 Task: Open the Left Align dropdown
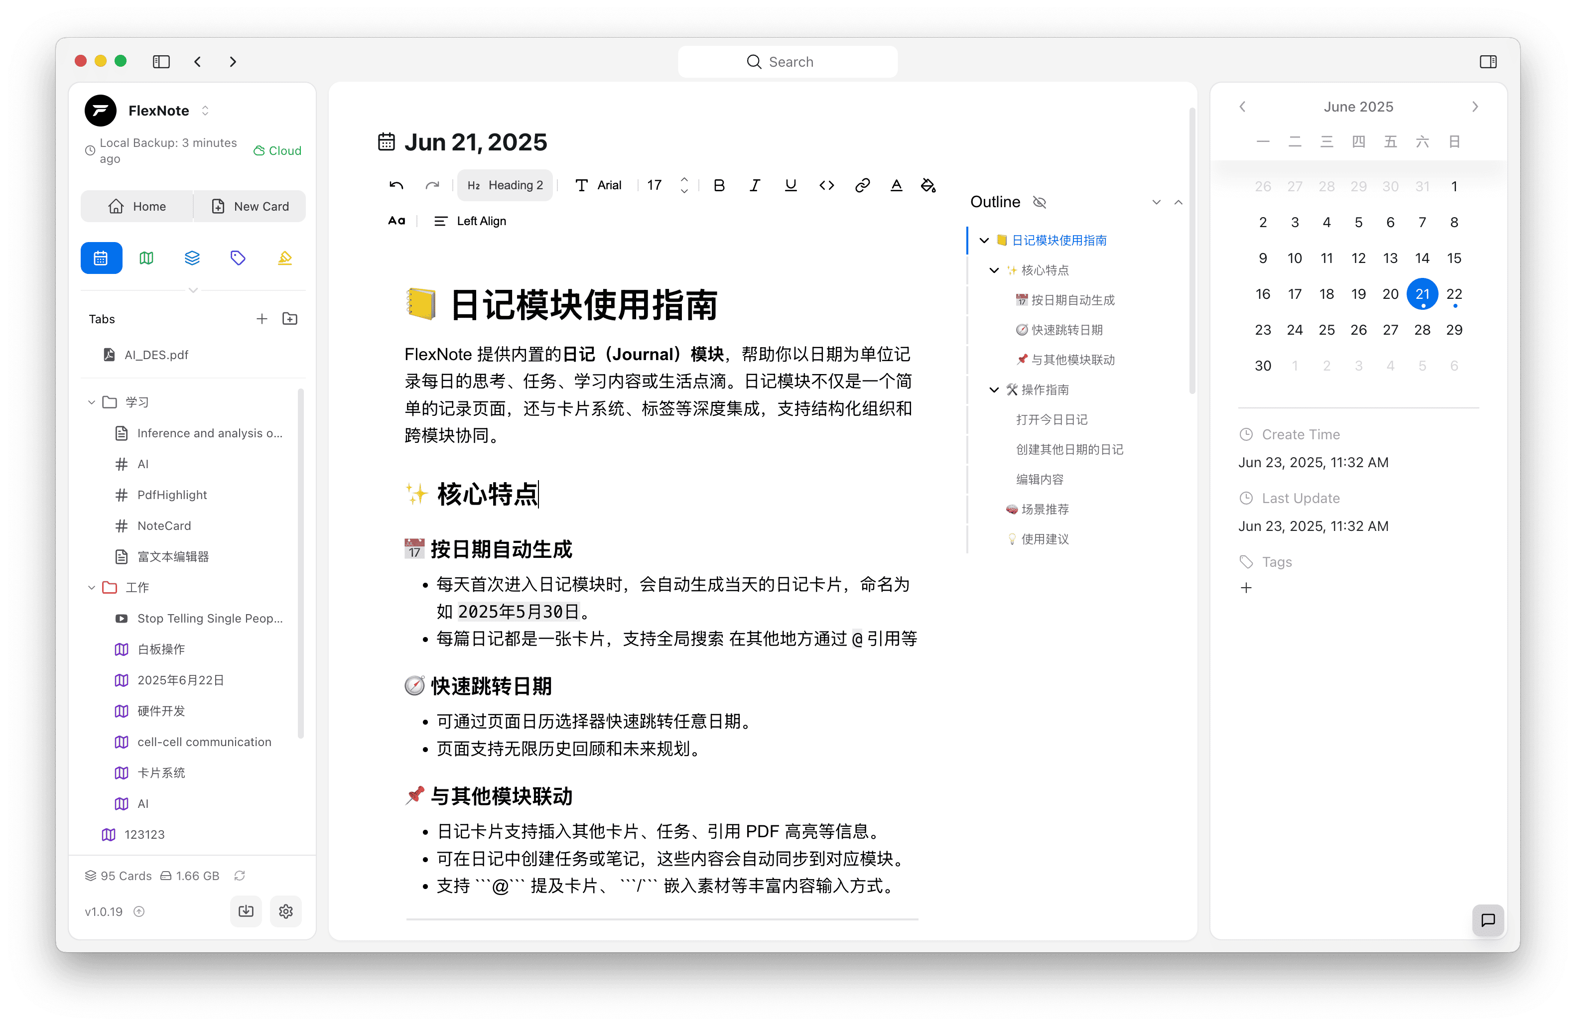[470, 221]
